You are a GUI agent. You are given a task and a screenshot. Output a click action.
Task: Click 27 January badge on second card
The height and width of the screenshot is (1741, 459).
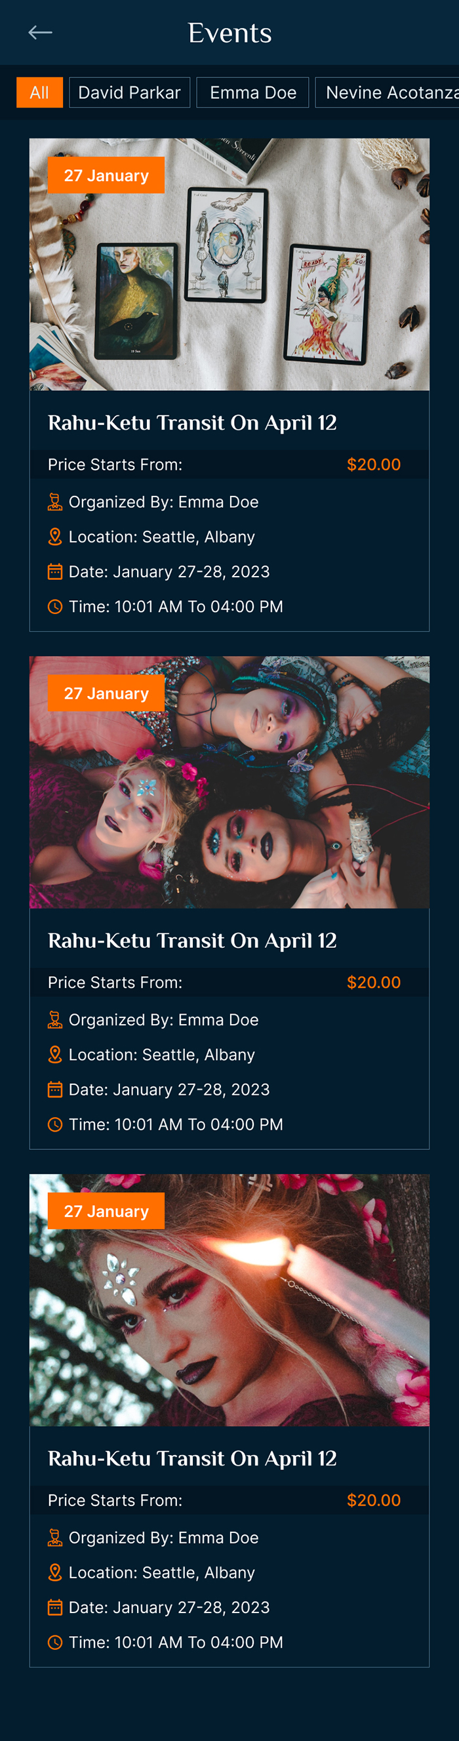tap(106, 693)
